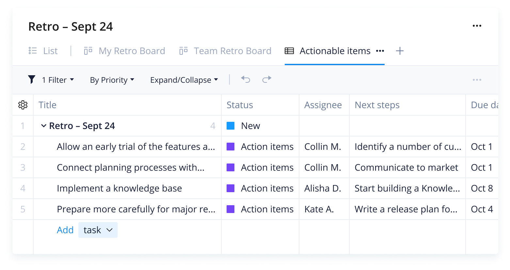
Task: Click the undo arrow icon
Action: [x=246, y=79]
